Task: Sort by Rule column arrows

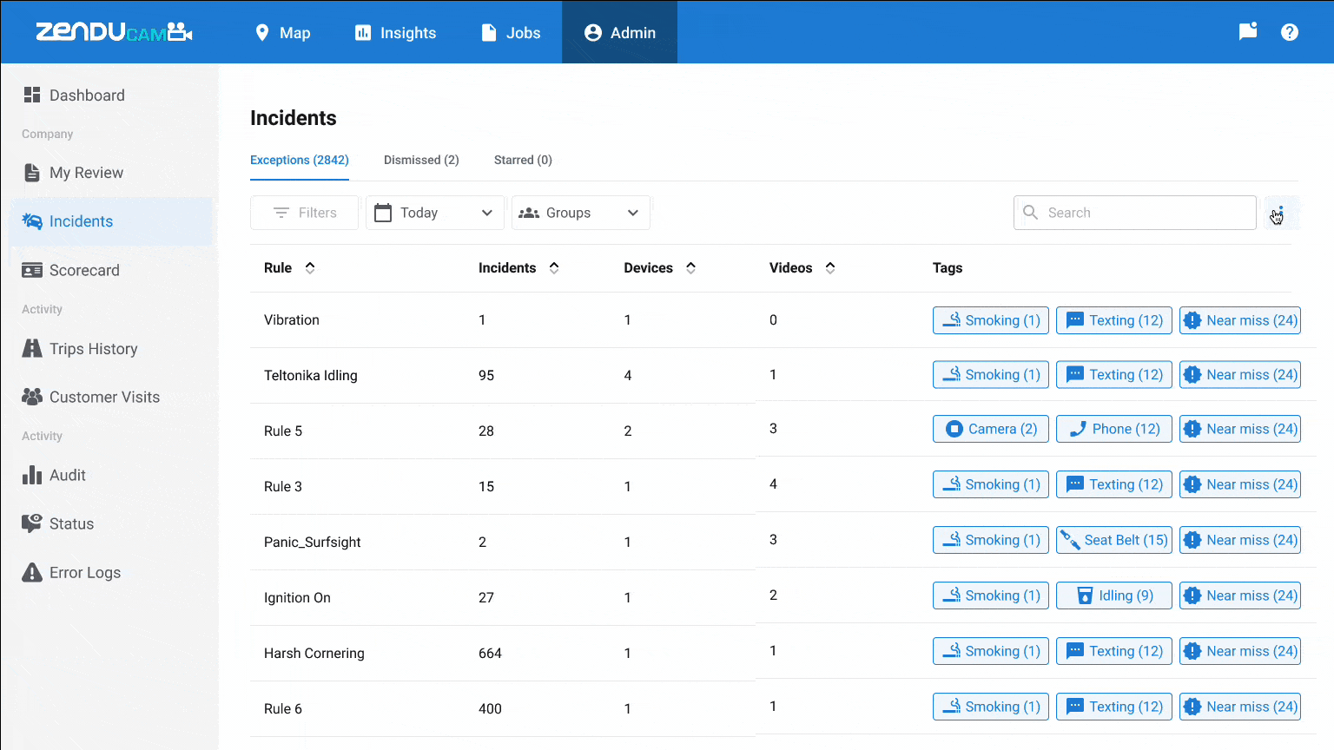Action: coord(310,267)
